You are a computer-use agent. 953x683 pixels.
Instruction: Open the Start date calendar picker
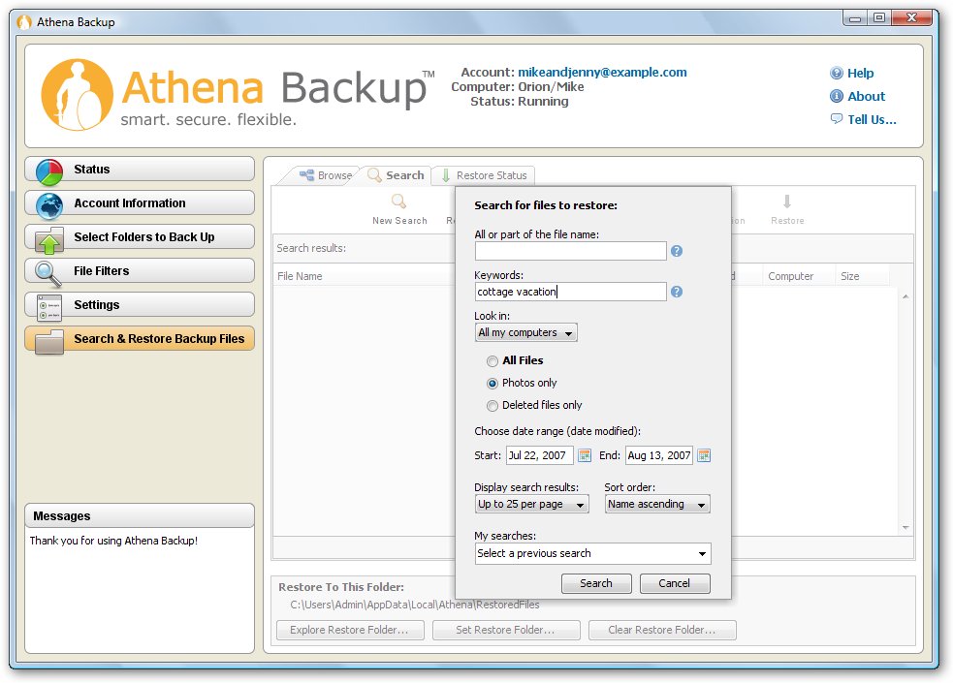tap(585, 455)
